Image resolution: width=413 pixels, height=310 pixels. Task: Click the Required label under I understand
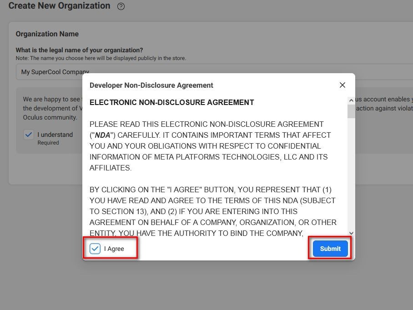48,143
